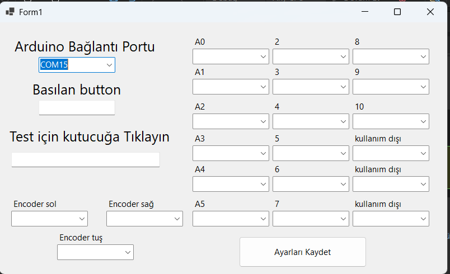Expand the A0 pin dropdown
Image resolution: width=450 pixels, height=274 pixels.
[x=231, y=56]
